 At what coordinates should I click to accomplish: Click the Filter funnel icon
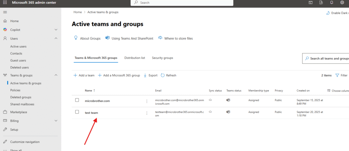[337, 75]
